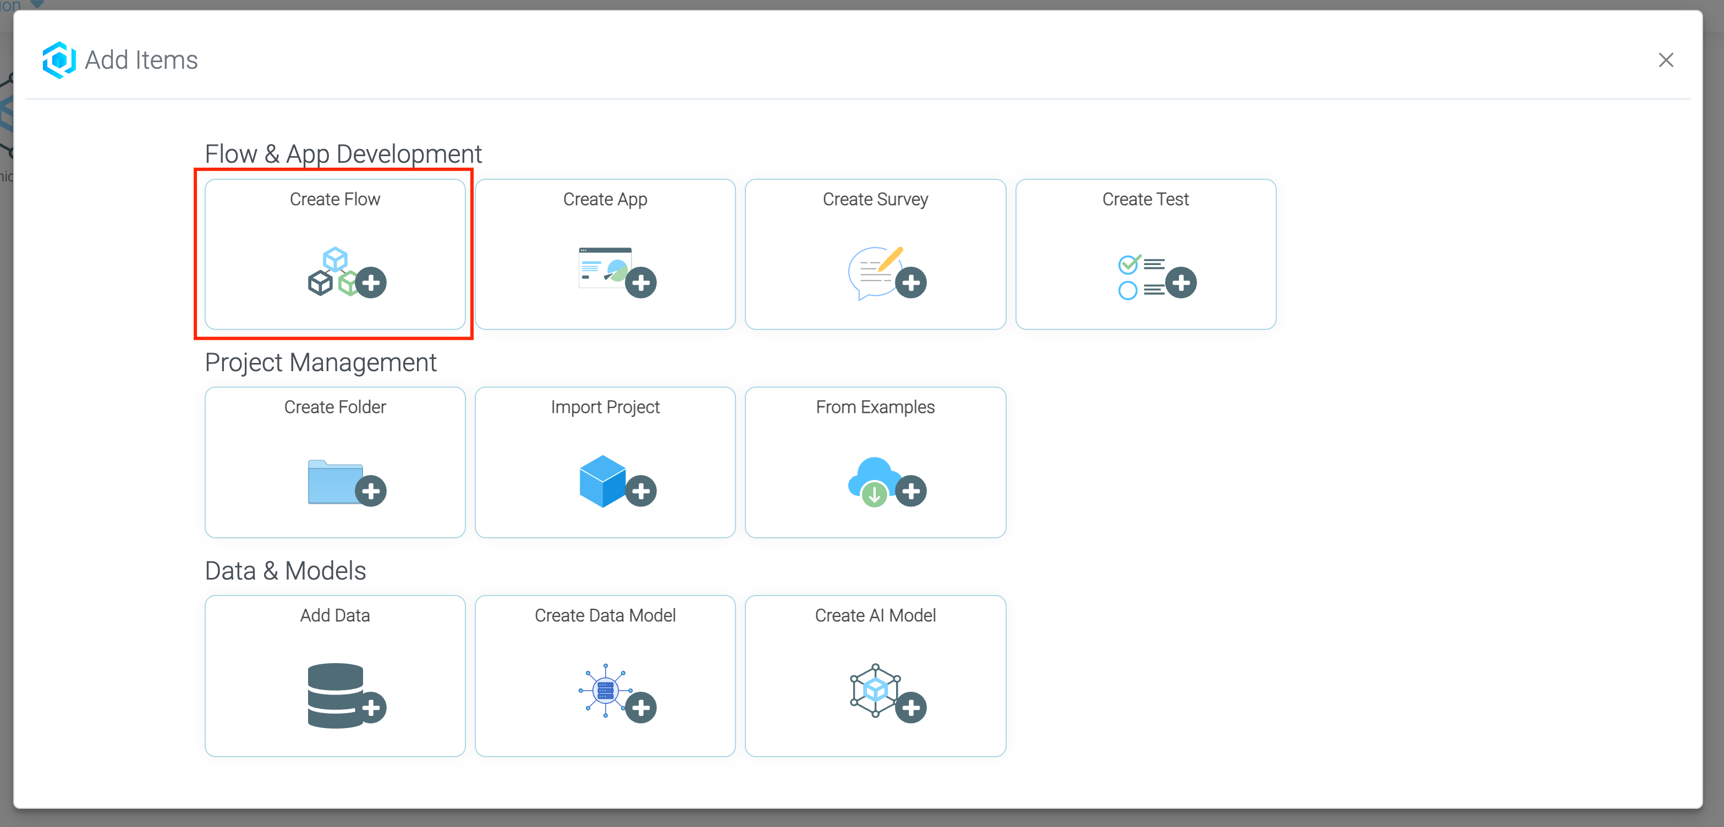The height and width of the screenshot is (827, 1724).
Task: Import an existing project
Action: coord(605,463)
